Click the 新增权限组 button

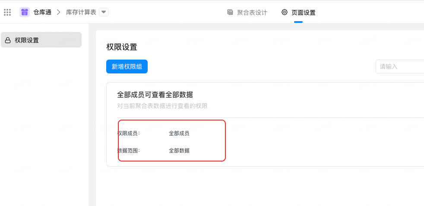pyautogui.click(x=127, y=67)
